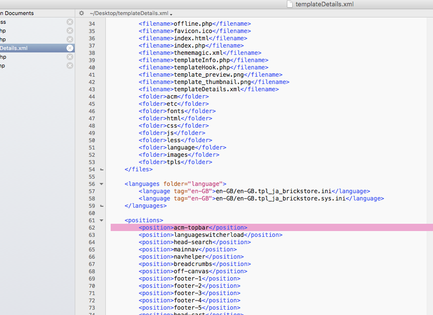Close the selected templateDetails.xml document in sidebar
The height and width of the screenshot is (315, 433).
pyautogui.click(x=70, y=48)
